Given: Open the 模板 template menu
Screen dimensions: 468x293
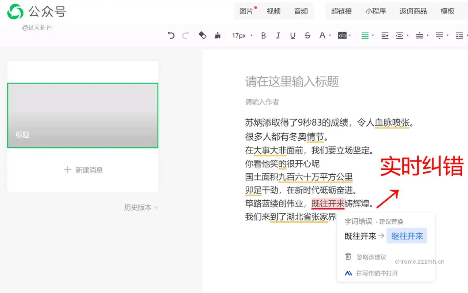Looking at the screenshot, I should (447, 11).
